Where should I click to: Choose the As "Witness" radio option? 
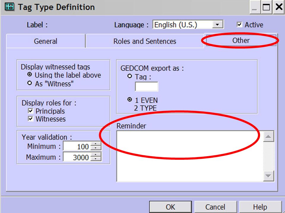click(29, 83)
